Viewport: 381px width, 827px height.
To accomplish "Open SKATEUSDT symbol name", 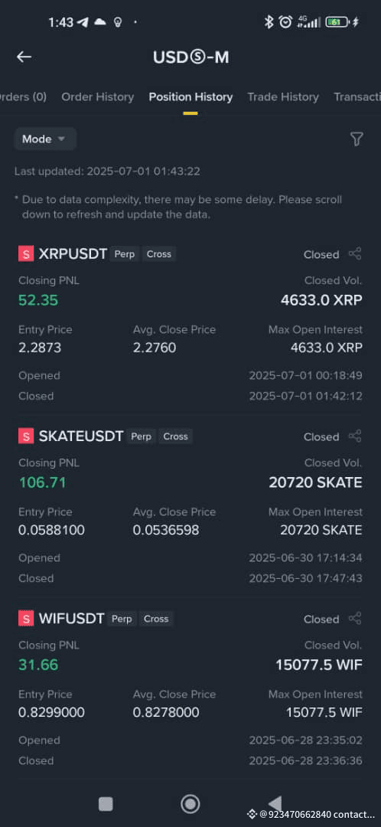I will point(81,436).
